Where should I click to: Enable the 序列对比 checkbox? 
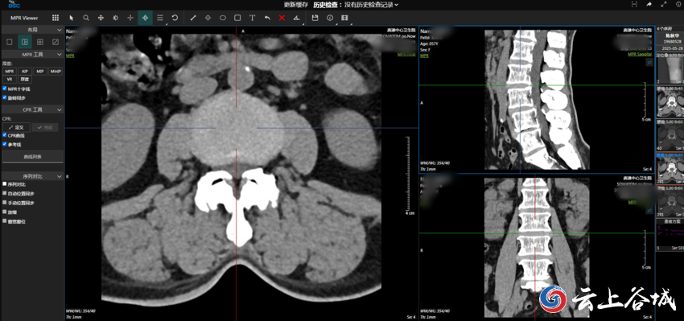tap(4, 184)
